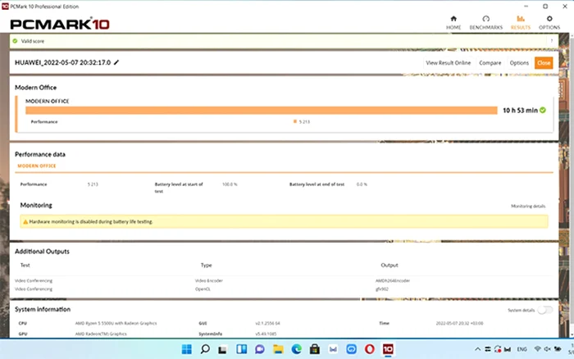574x359 pixels.
Task: Click the Modern Office orange battery bar
Action: click(x=262, y=110)
